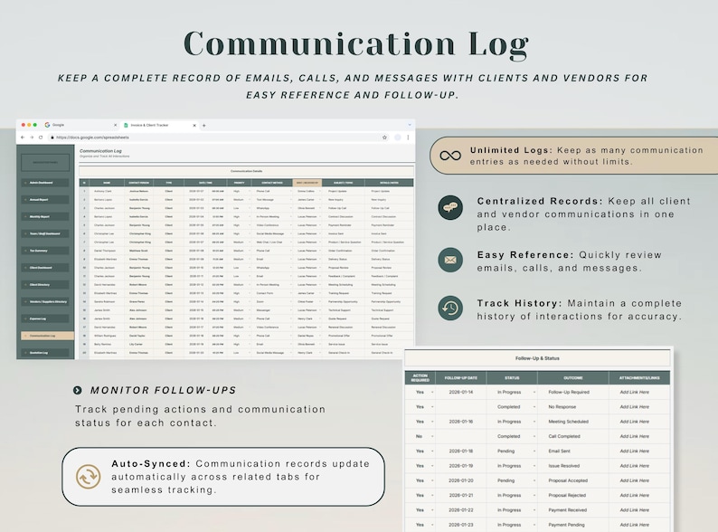Open Pending status dropdown for 2026-01-18 row
718x532 pixels.
[x=534, y=451]
